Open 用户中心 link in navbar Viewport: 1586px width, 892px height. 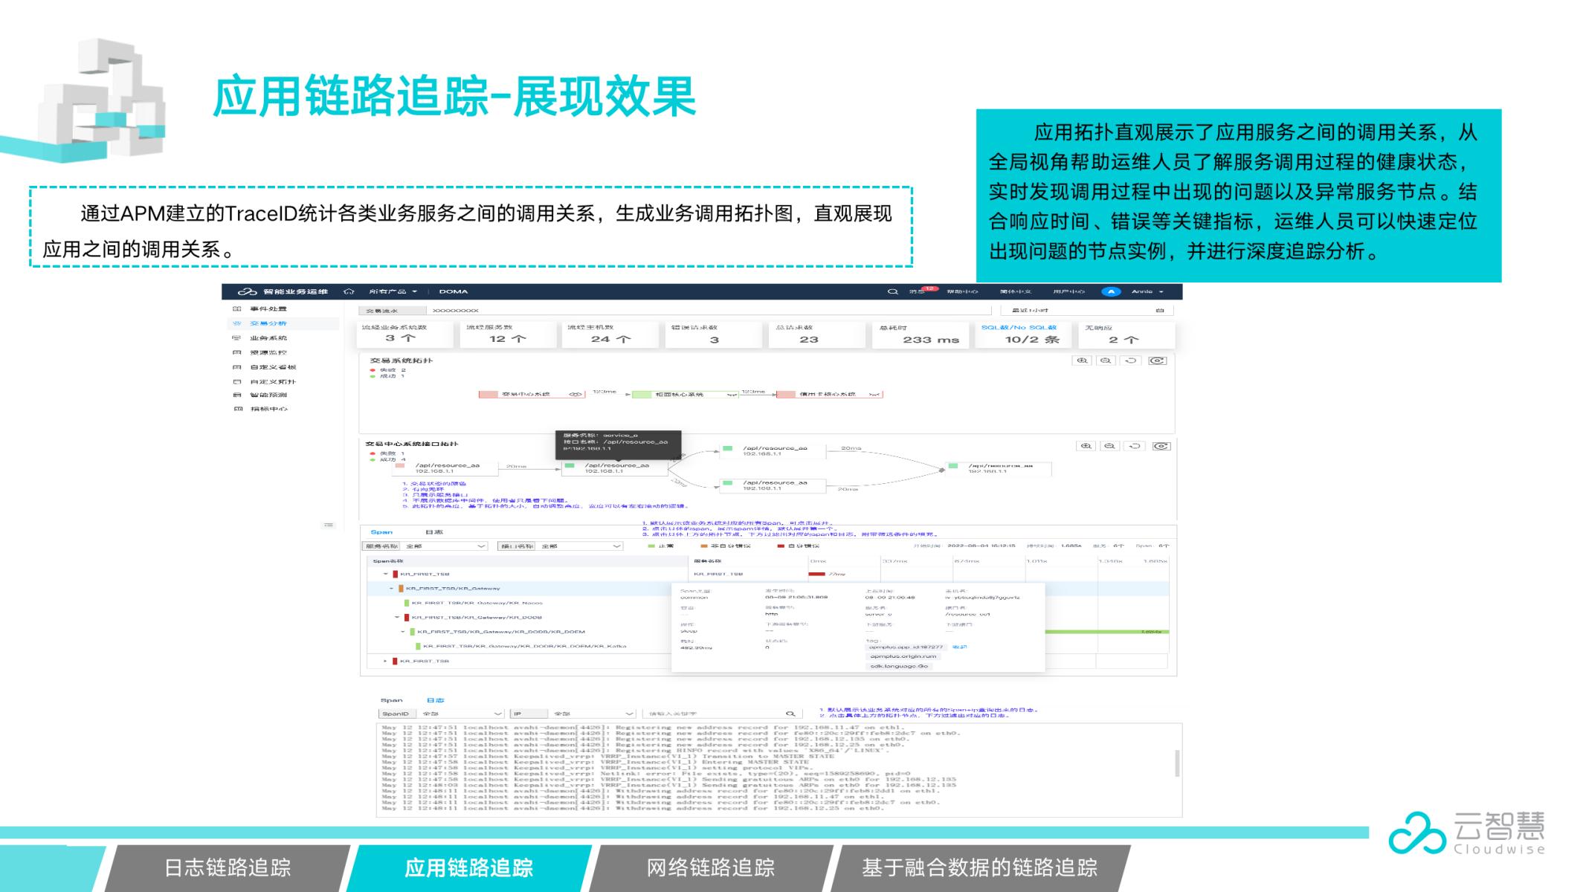[1068, 291]
